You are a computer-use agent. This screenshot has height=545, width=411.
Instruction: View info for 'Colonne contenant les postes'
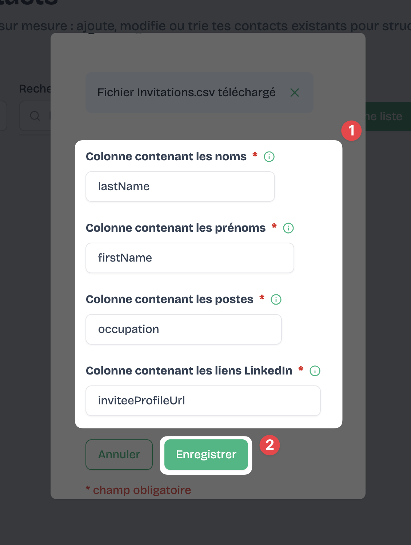pos(276,299)
